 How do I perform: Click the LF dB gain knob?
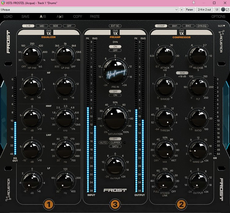click(32, 181)
